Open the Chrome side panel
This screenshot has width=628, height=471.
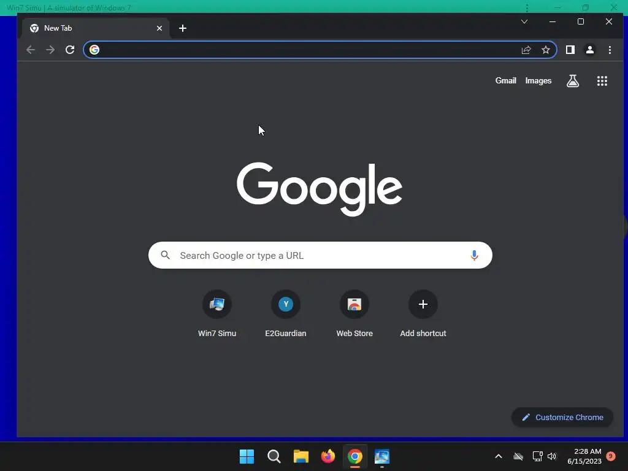tap(570, 50)
